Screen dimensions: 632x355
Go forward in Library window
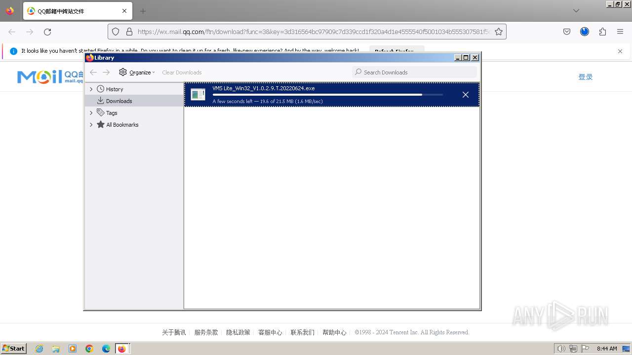pos(106,72)
